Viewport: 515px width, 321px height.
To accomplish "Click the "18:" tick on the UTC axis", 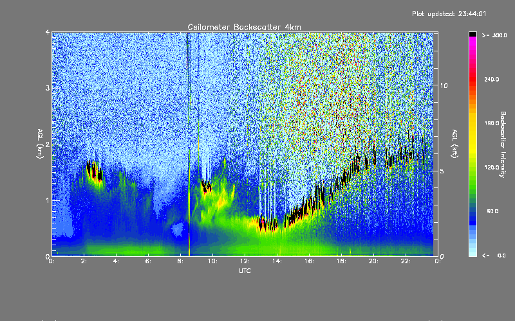I will tap(341, 261).
